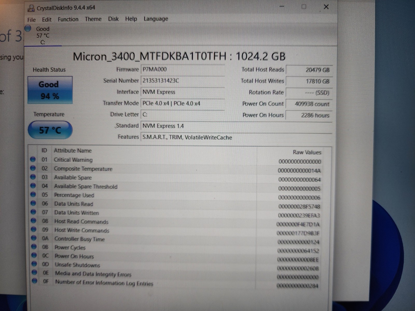Open the Help menu
Screen dimensions: 415x311
point(131,19)
